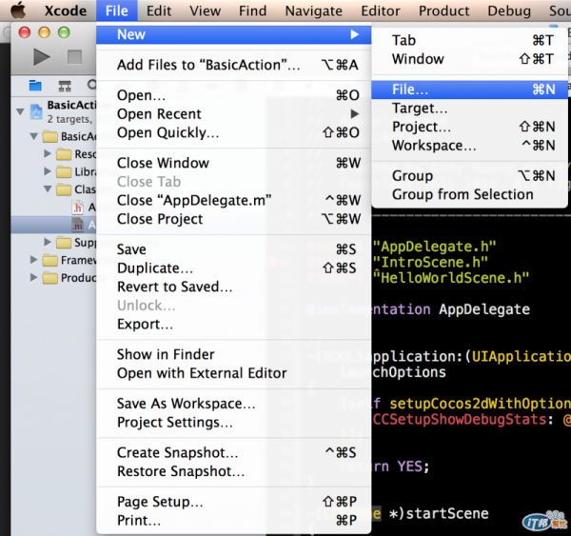Open the Debug menu
Image resolution: width=571 pixels, height=536 pixels.
tap(509, 10)
